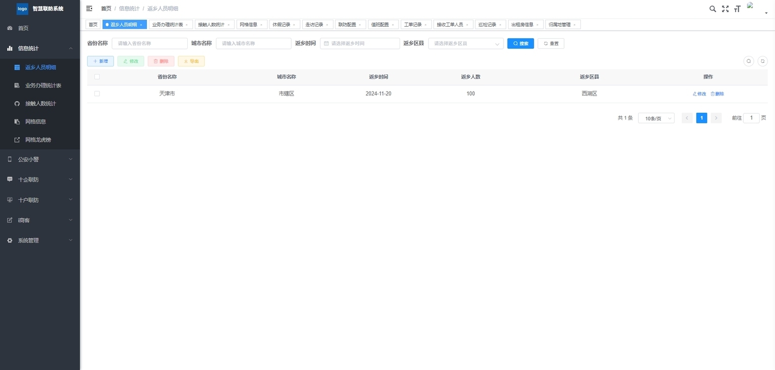This screenshot has height=370, width=775.
Task: Close the 返乡人员明细 tab with its x
Action: coord(141,25)
